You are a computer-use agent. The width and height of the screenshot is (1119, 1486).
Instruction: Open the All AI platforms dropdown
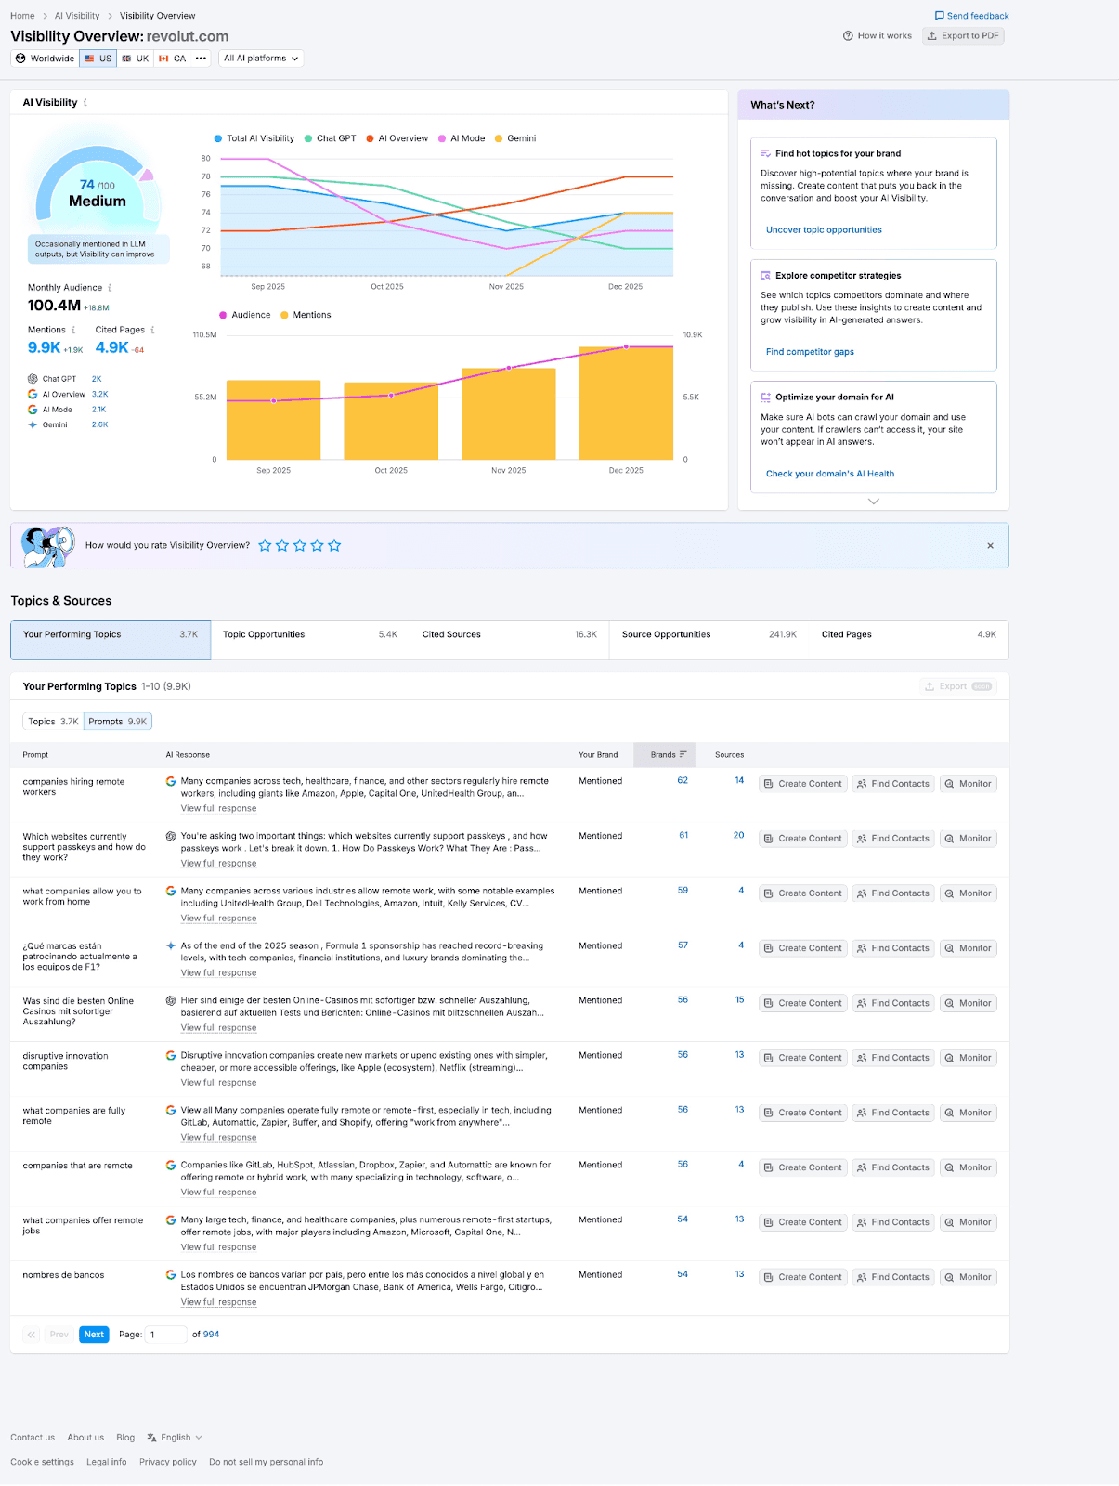point(261,59)
